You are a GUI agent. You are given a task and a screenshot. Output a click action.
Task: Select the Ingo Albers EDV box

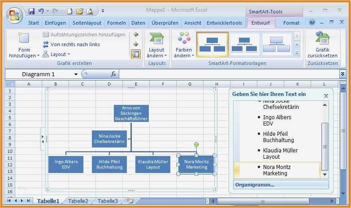coord(66,165)
